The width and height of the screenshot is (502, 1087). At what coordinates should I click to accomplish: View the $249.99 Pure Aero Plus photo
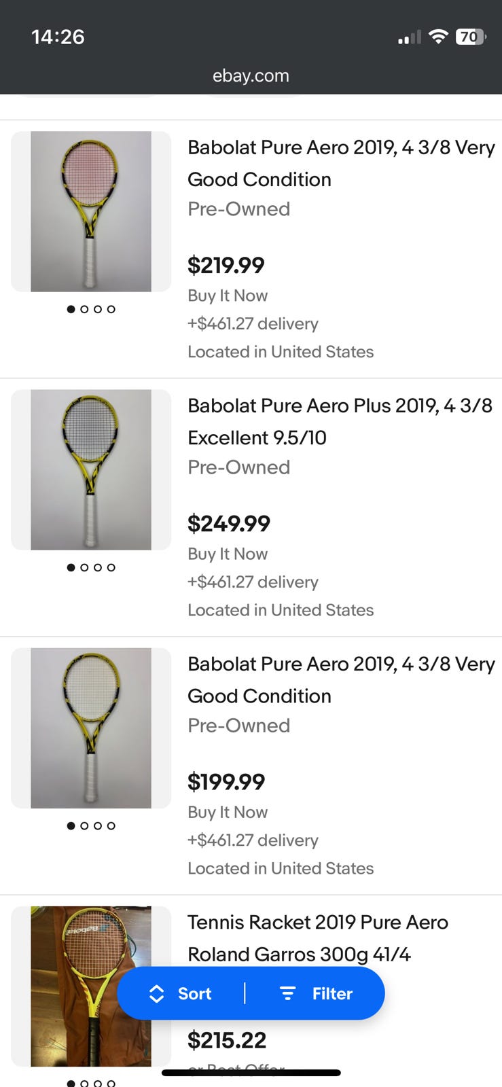click(x=91, y=469)
